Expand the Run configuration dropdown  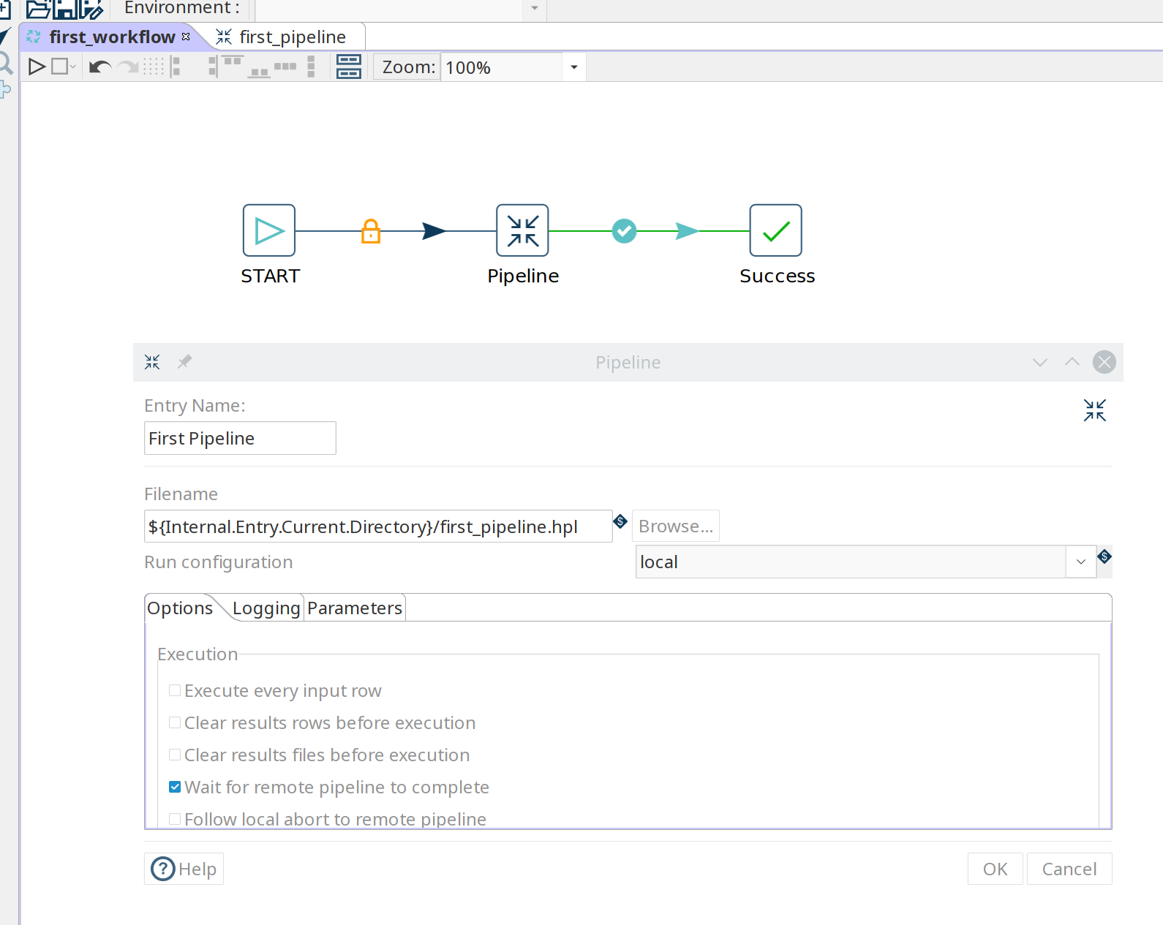[x=1080, y=562]
